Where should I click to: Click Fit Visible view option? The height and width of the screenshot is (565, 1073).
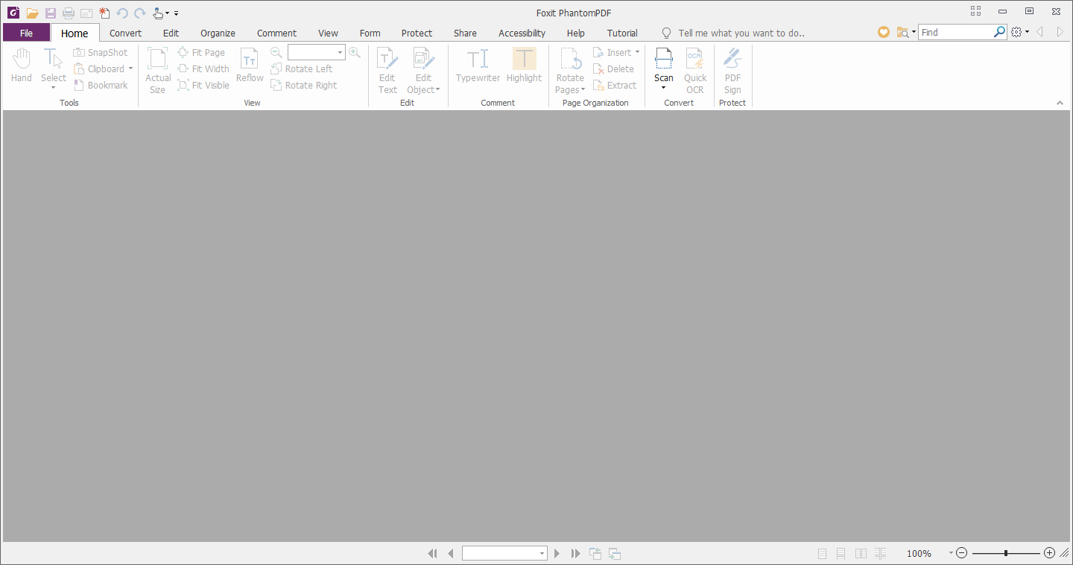[x=203, y=86]
